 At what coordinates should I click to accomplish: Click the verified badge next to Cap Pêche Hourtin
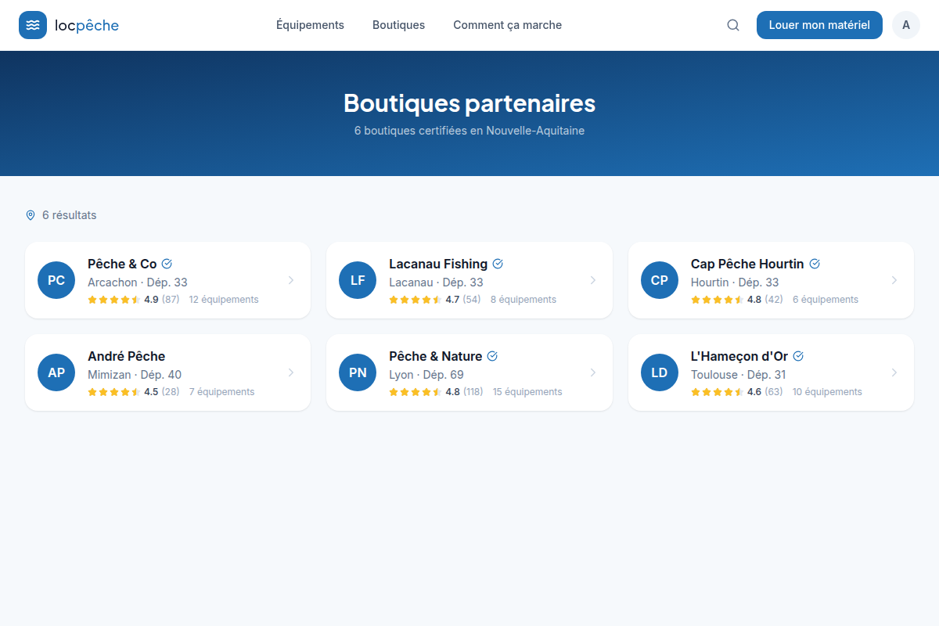[x=815, y=264]
